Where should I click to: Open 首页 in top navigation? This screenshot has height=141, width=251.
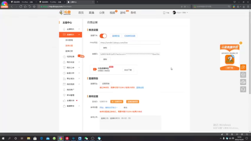point(81,13)
